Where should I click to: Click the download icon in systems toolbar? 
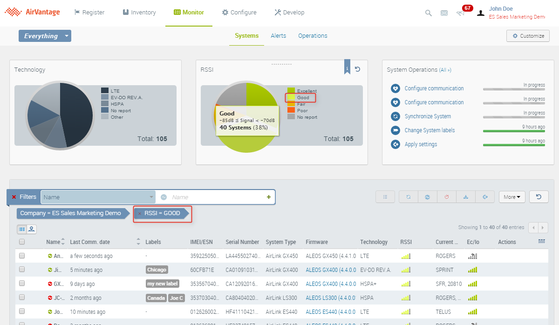pyautogui.click(x=465, y=197)
